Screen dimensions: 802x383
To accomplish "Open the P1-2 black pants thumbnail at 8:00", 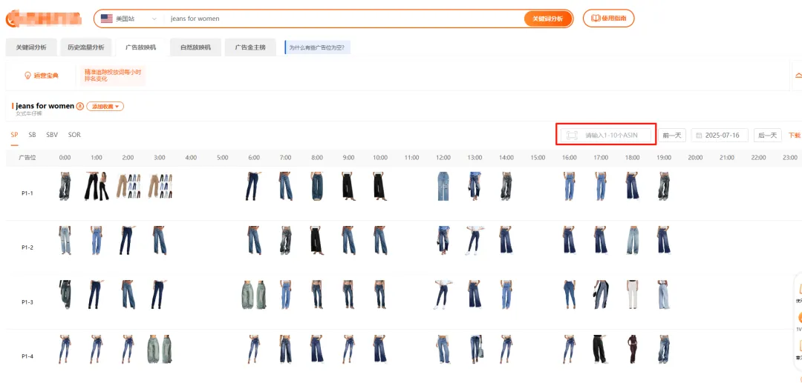I will tap(316, 240).
